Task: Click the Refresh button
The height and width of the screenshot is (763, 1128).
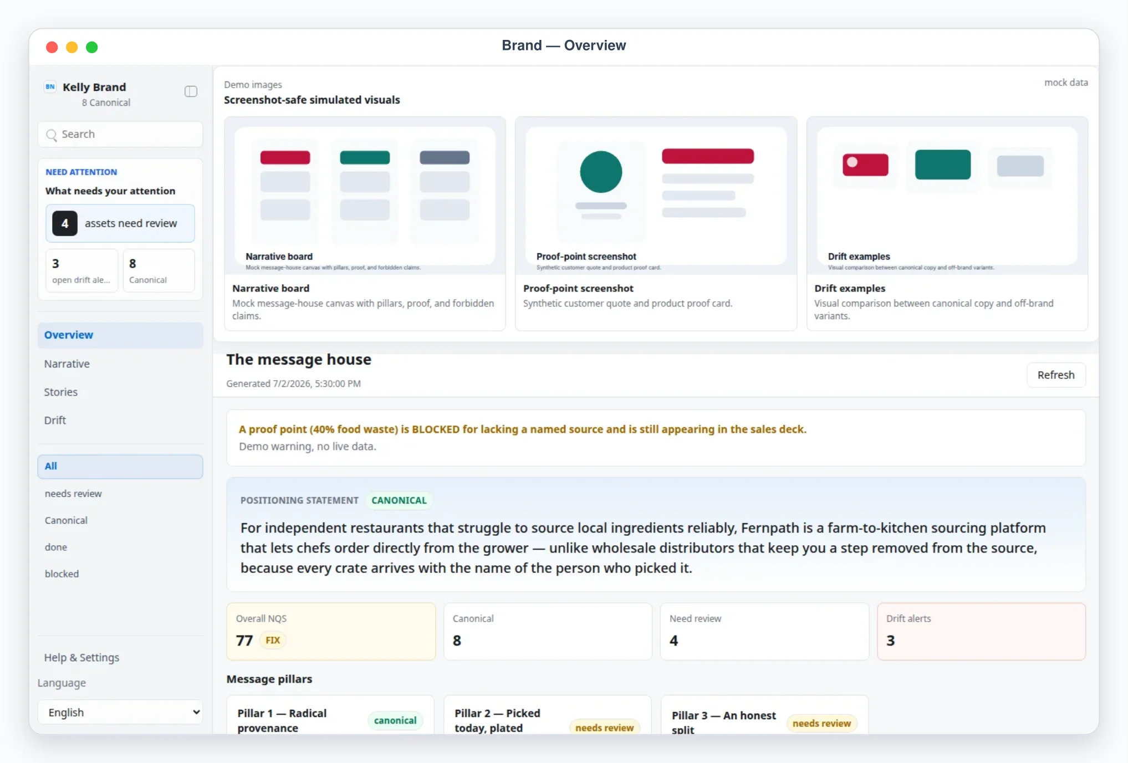Action: click(x=1056, y=375)
